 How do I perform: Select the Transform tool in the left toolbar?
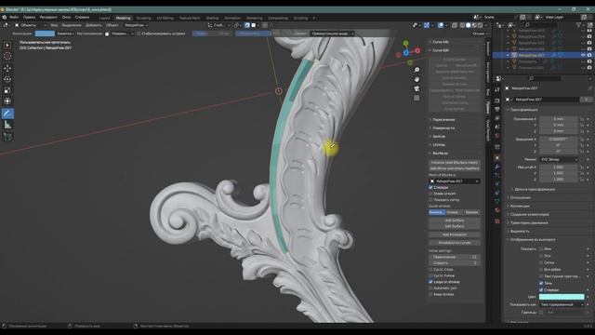[x=7, y=101]
